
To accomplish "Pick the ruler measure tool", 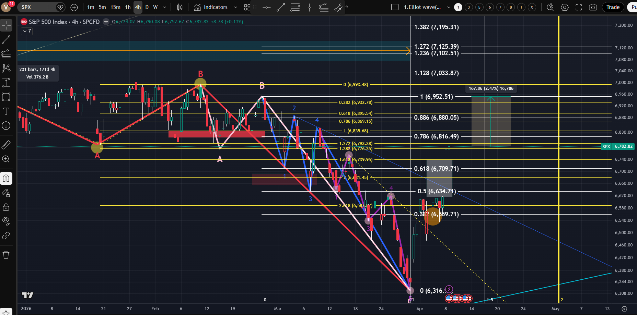I will 6,145.
